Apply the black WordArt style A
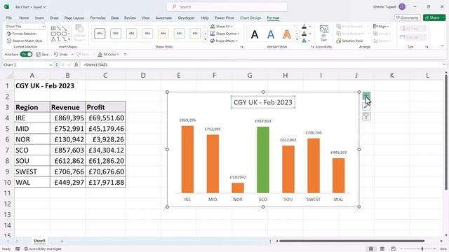The height and width of the screenshot is (252, 449). 255,34
